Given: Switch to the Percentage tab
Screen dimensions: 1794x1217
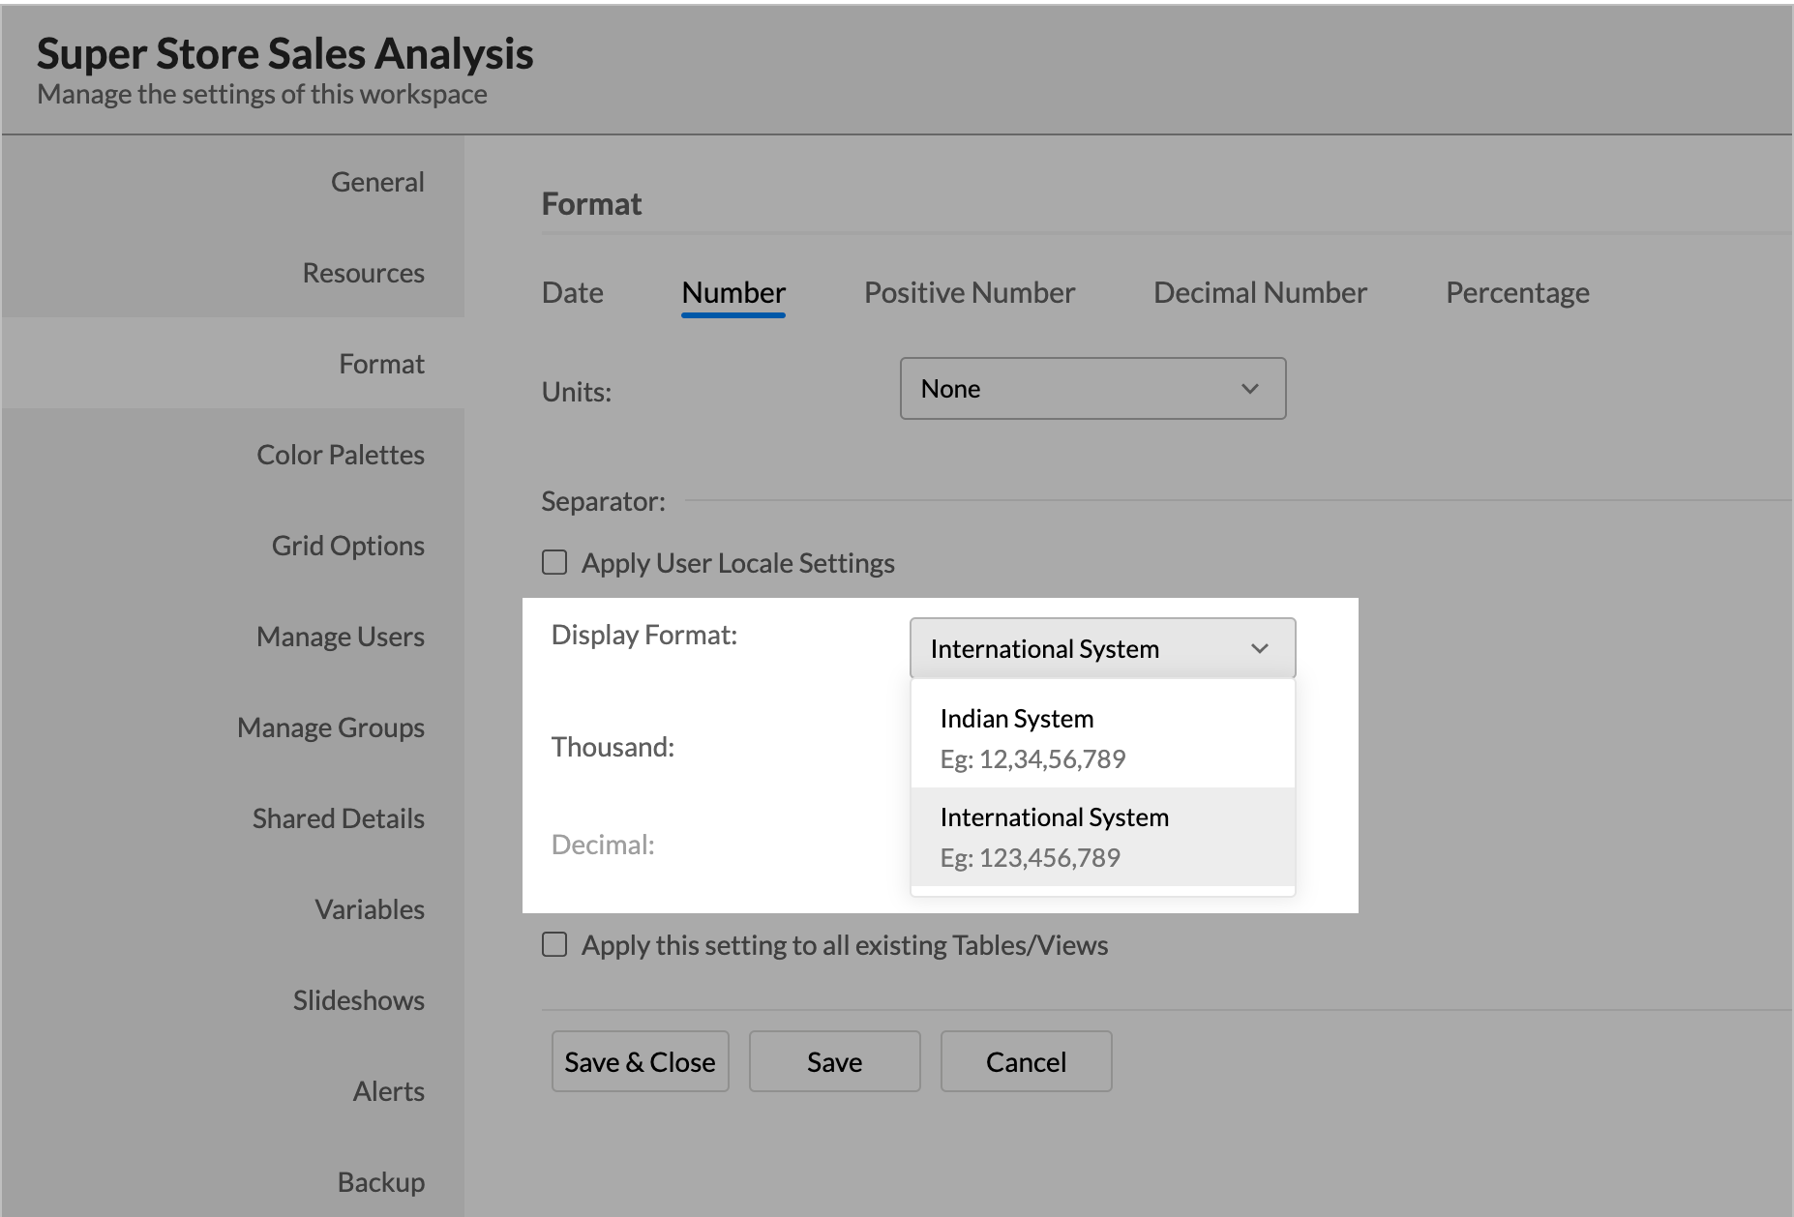Looking at the screenshot, I should (x=1516, y=292).
